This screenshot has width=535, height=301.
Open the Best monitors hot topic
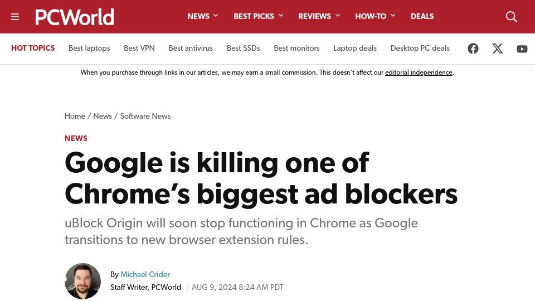[x=296, y=48]
